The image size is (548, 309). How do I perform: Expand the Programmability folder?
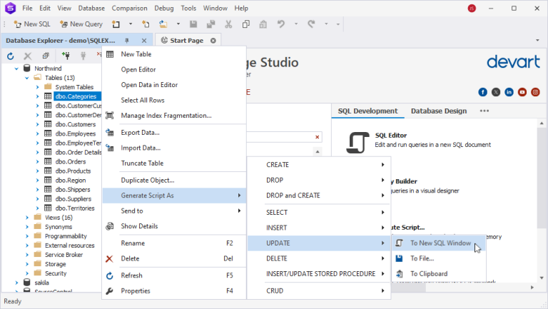(x=27, y=236)
